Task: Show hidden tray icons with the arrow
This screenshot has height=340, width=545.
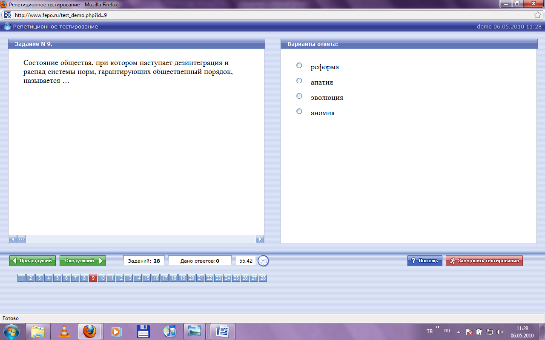Action: pyautogui.click(x=459, y=331)
